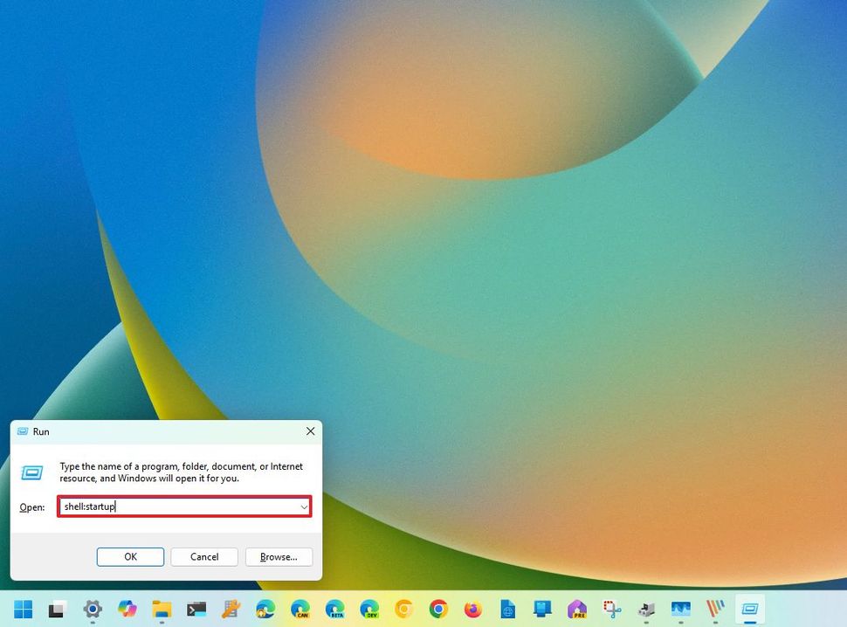Launch Windows Terminal from the taskbar
The height and width of the screenshot is (627, 847).
pos(196,609)
